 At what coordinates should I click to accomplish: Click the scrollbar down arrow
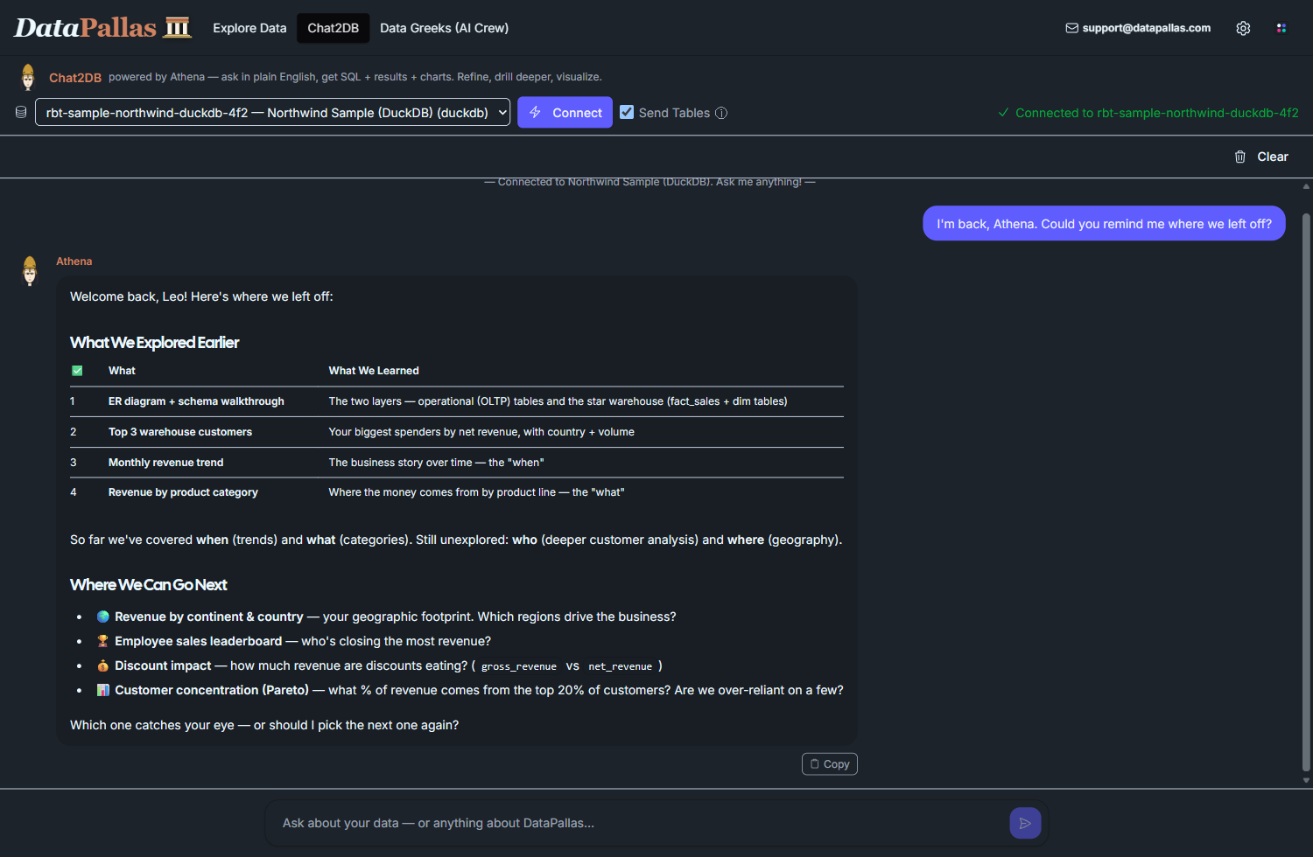tap(1306, 780)
